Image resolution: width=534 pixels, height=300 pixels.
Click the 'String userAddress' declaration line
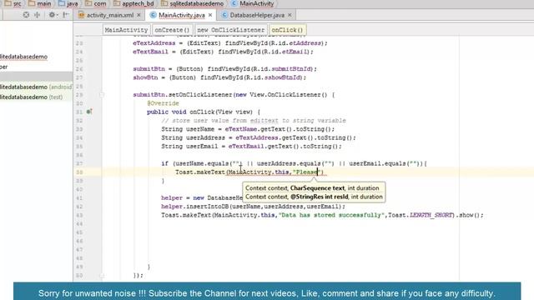[259, 137]
